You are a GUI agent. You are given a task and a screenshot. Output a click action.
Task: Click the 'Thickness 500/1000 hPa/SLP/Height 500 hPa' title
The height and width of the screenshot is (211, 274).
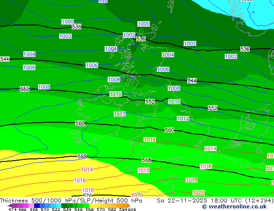(71, 201)
